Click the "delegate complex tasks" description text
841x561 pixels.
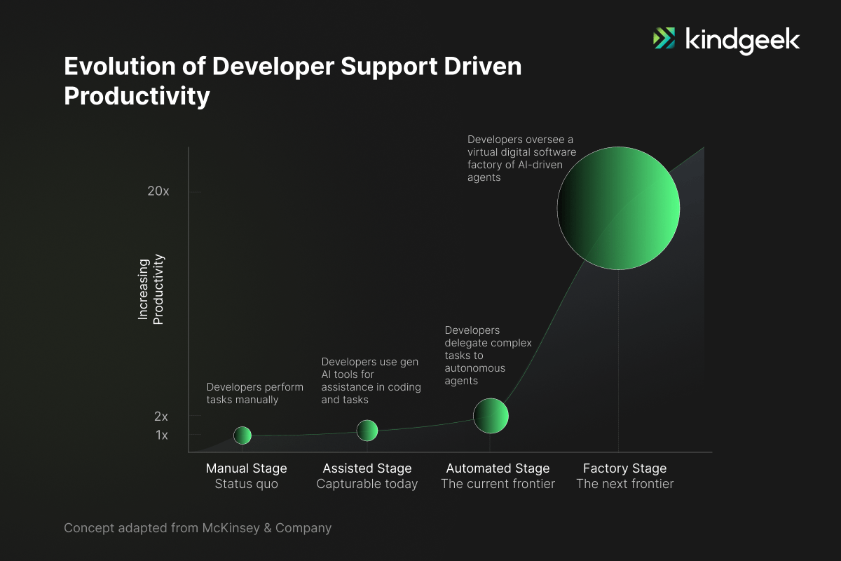point(488,356)
